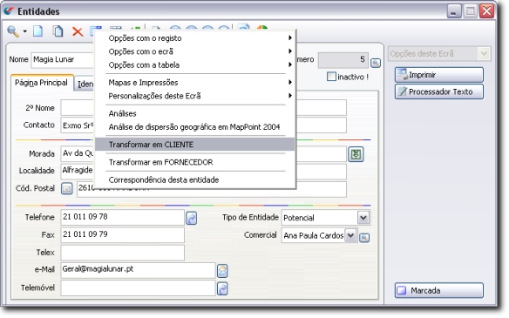Image resolution: width=509 pixels, height=318 pixels.
Task: Delete the record with red X icon
Action: point(78,31)
